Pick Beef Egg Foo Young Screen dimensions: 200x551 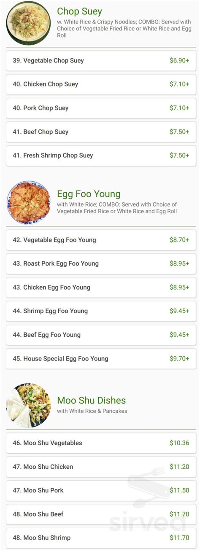tap(101, 335)
